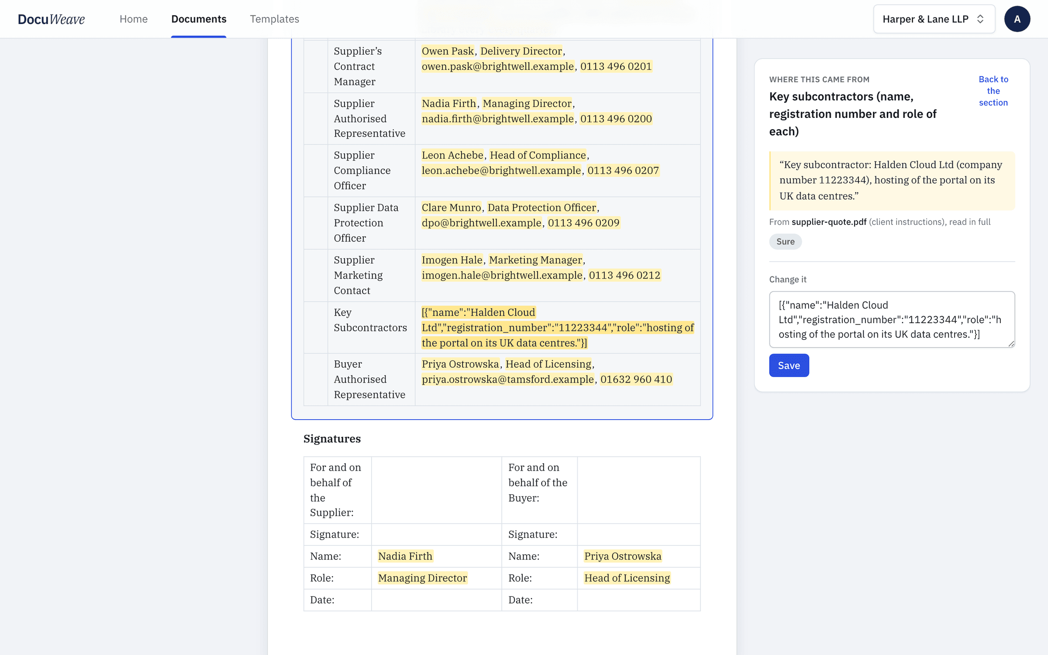Select the highlighted 'Head of Licensing' signature role
This screenshot has width=1048, height=655.
point(627,578)
